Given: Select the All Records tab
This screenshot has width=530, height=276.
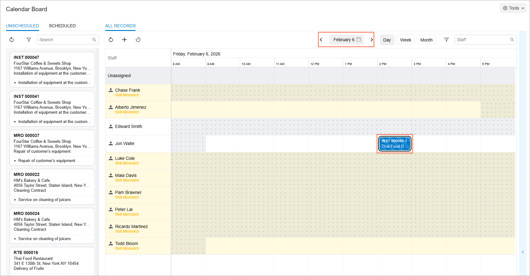Looking at the screenshot, I should pyautogui.click(x=120, y=26).
